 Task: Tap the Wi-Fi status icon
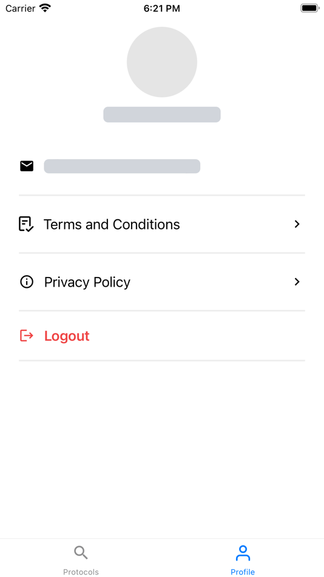coord(46,8)
